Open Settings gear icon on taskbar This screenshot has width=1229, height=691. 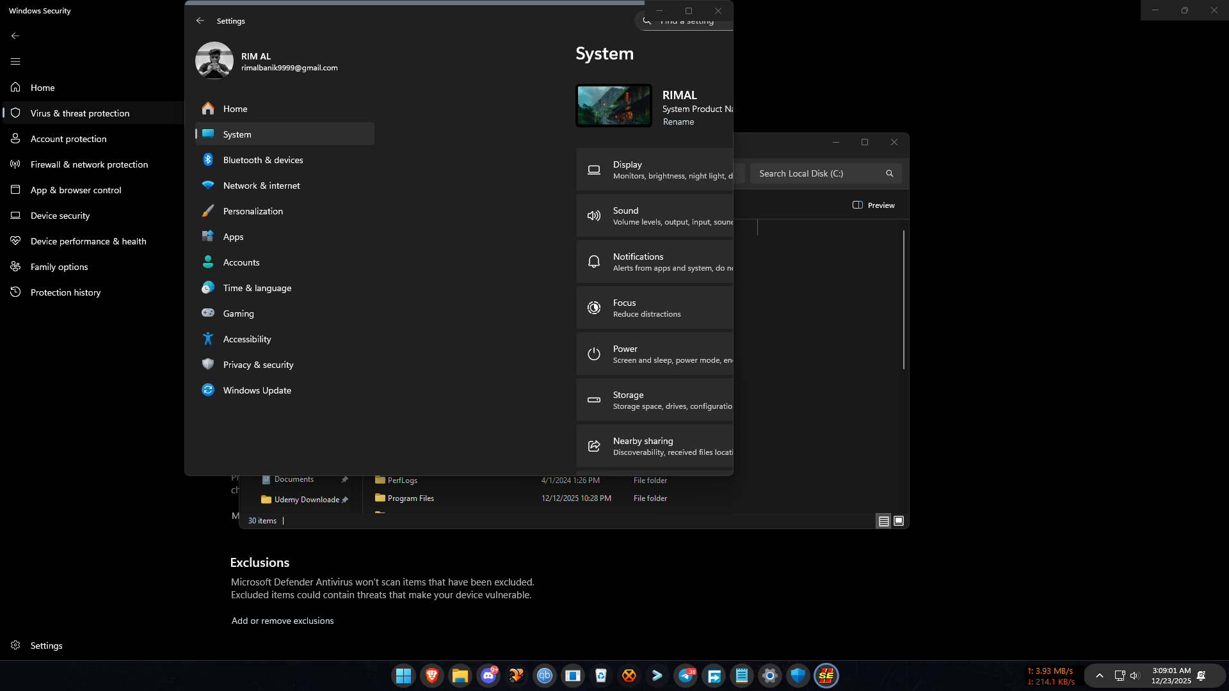[770, 676]
